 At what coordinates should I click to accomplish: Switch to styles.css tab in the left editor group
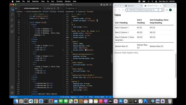pyautogui.click(x=49, y=8)
